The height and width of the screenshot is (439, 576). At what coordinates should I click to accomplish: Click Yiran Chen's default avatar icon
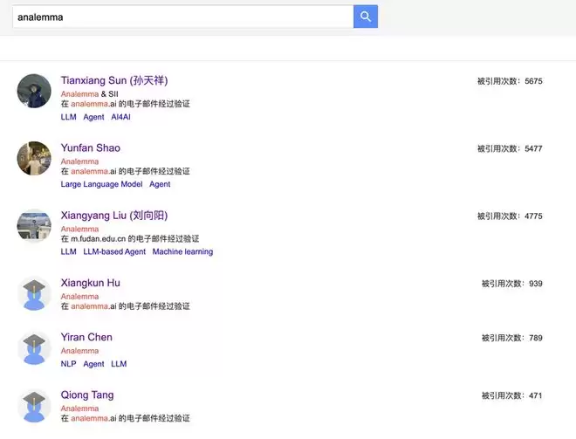pos(34,348)
